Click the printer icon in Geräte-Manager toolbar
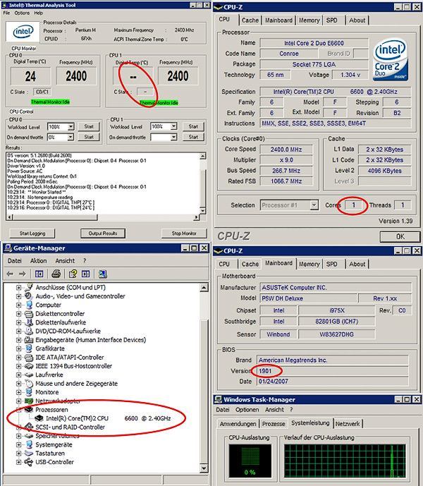Viewport: 423px width, 486px height. 56,274
